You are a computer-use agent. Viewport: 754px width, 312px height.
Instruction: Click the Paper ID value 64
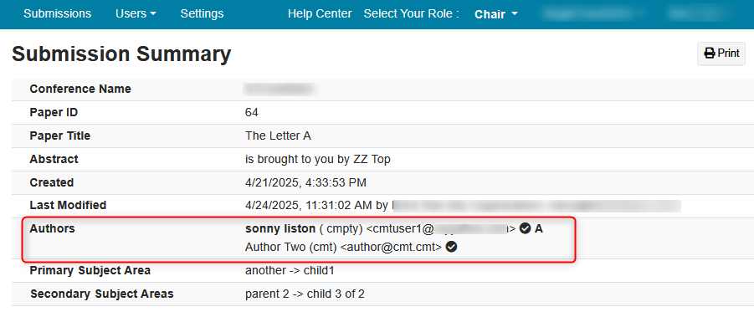252,112
